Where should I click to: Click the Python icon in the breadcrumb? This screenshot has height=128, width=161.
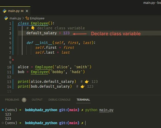[x=6, y=18]
